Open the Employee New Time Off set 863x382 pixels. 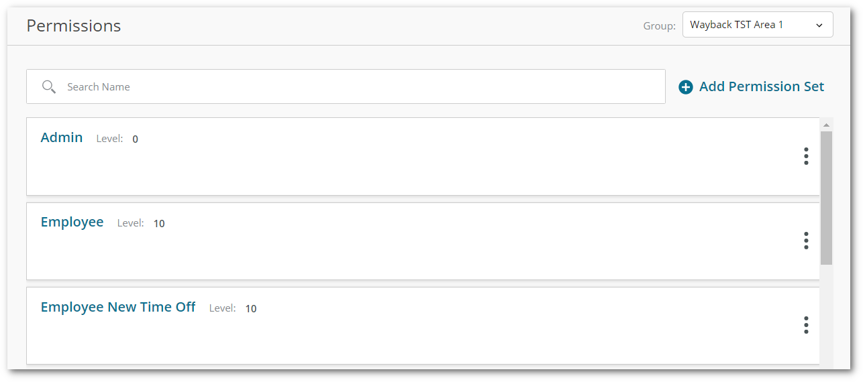pos(118,307)
